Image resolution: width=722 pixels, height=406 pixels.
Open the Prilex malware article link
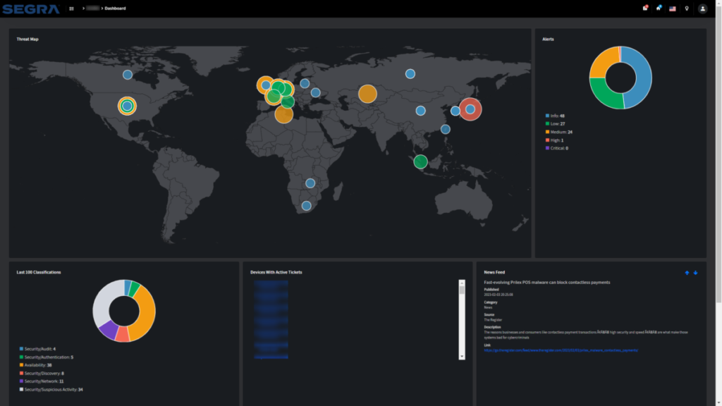(x=561, y=350)
